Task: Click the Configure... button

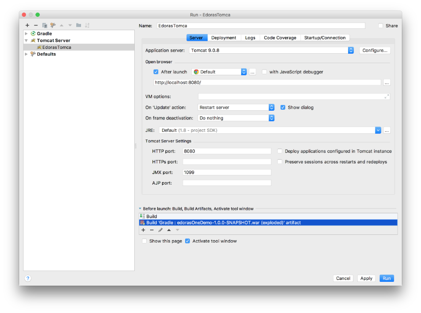Action: (374, 50)
